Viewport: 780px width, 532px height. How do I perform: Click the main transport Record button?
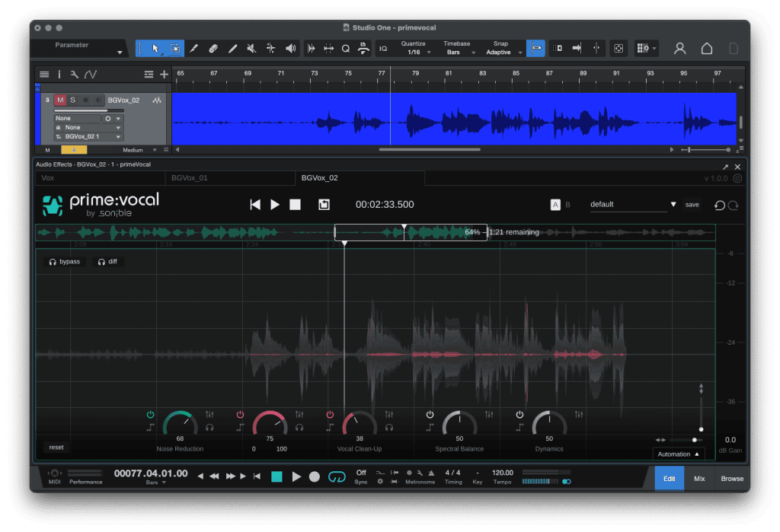click(315, 476)
